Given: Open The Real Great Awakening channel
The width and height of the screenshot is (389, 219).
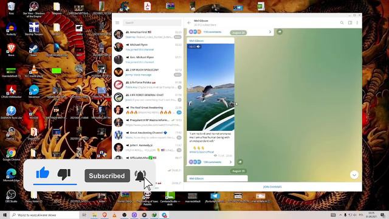Looking at the screenshot, I should coord(148,109).
